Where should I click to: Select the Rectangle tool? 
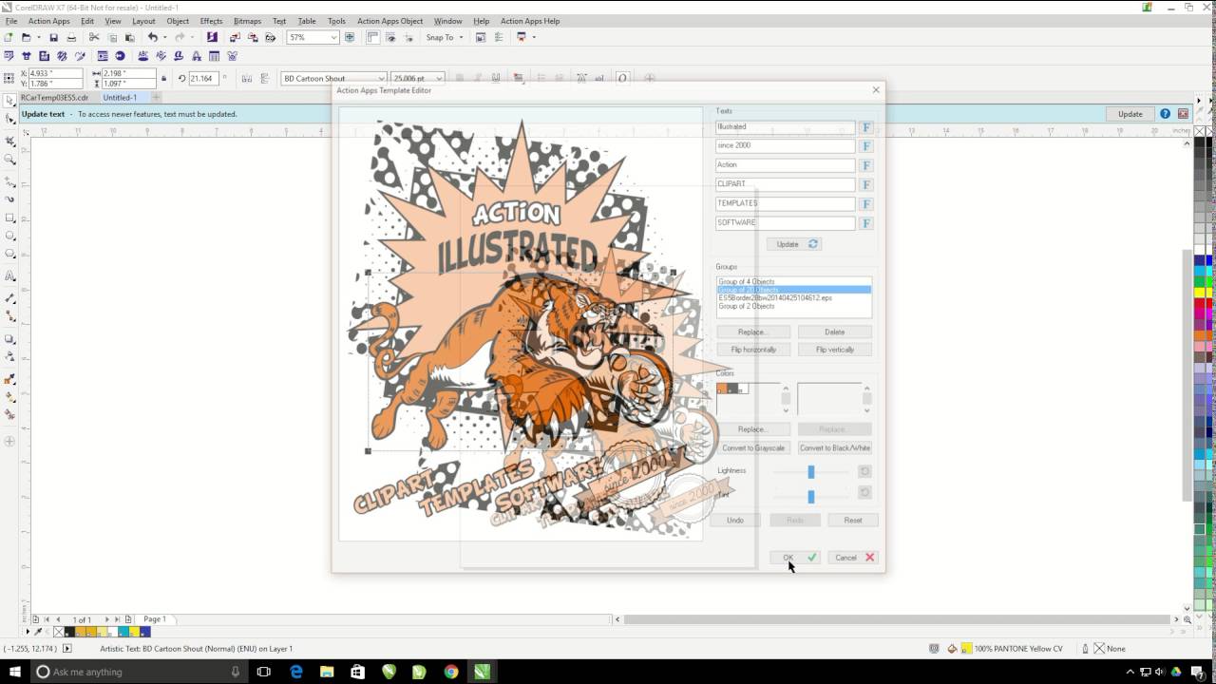(10, 218)
